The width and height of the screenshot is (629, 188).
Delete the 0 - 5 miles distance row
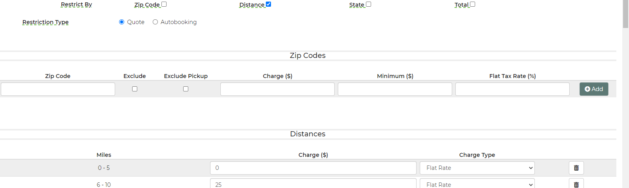[x=576, y=168]
